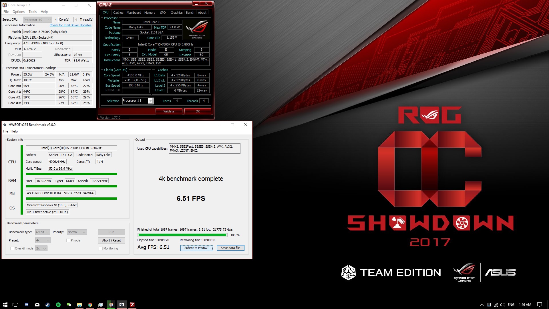Open WeChat from the taskbar

[69, 305]
